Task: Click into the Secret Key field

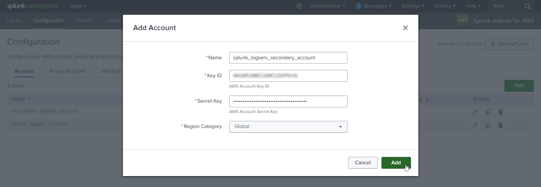Action: click(x=288, y=101)
